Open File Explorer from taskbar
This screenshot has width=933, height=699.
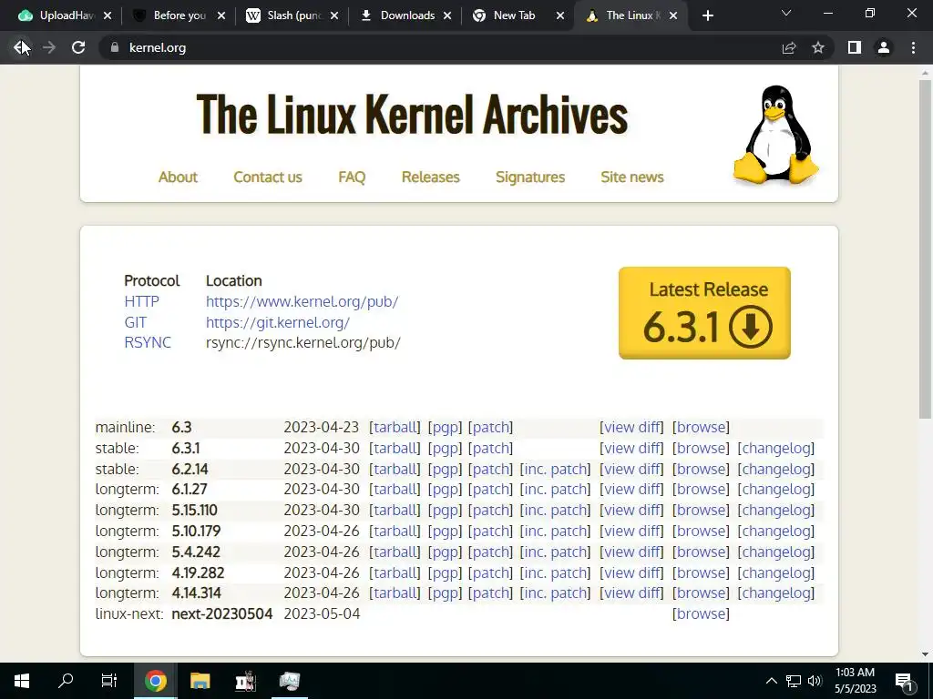click(x=200, y=681)
